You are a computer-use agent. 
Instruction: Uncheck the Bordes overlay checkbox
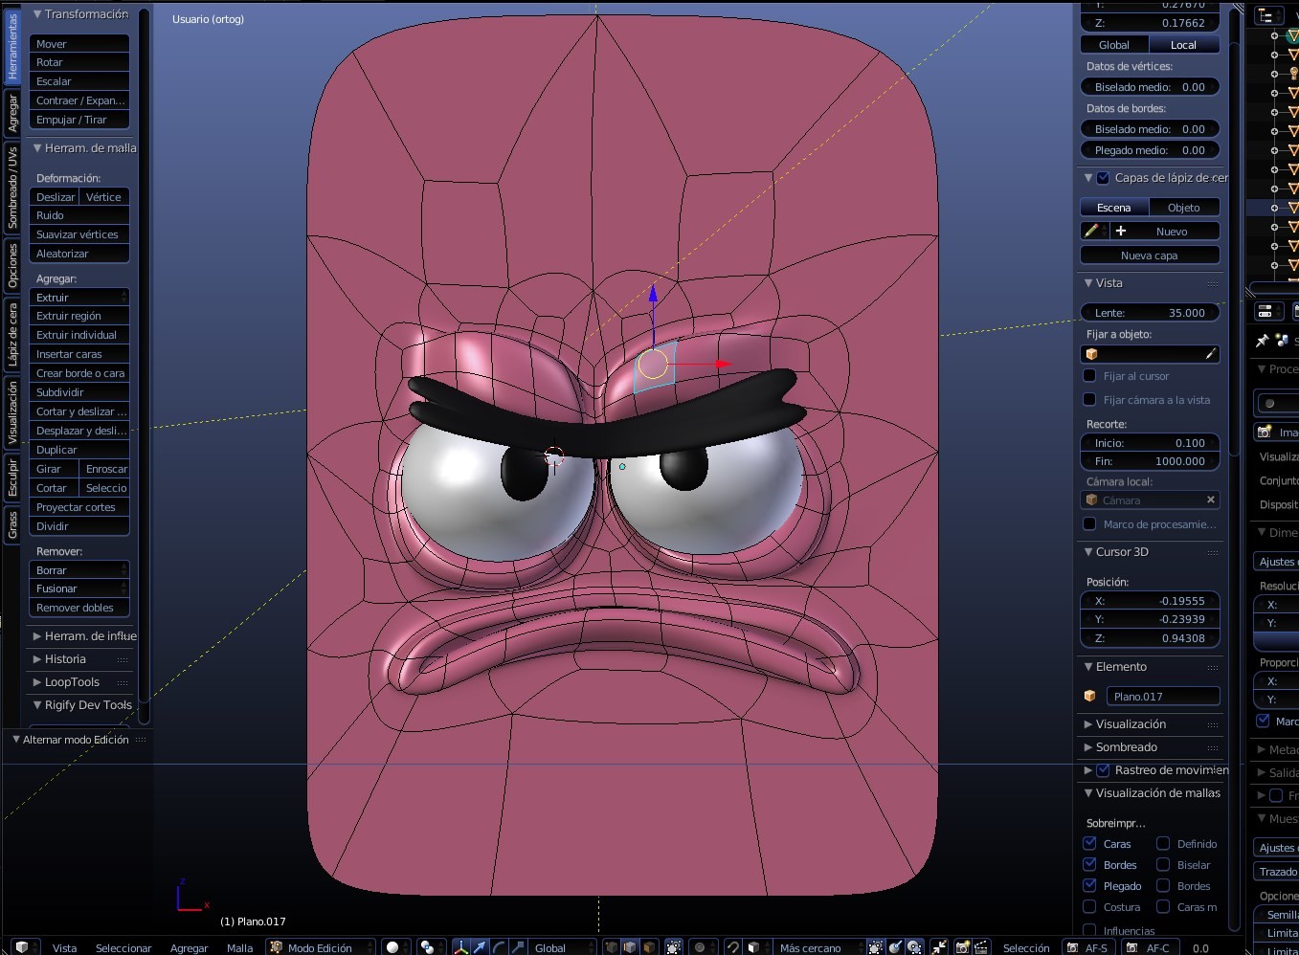tap(1089, 864)
